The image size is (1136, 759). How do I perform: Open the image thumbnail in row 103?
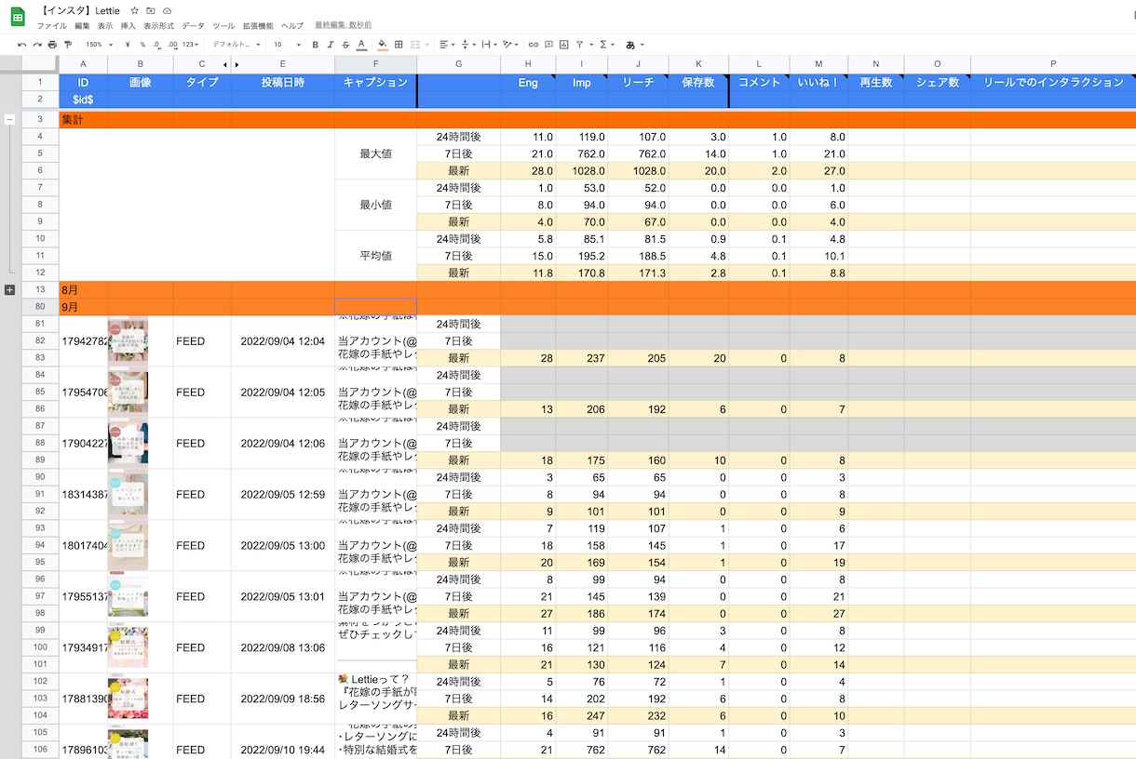[128, 699]
